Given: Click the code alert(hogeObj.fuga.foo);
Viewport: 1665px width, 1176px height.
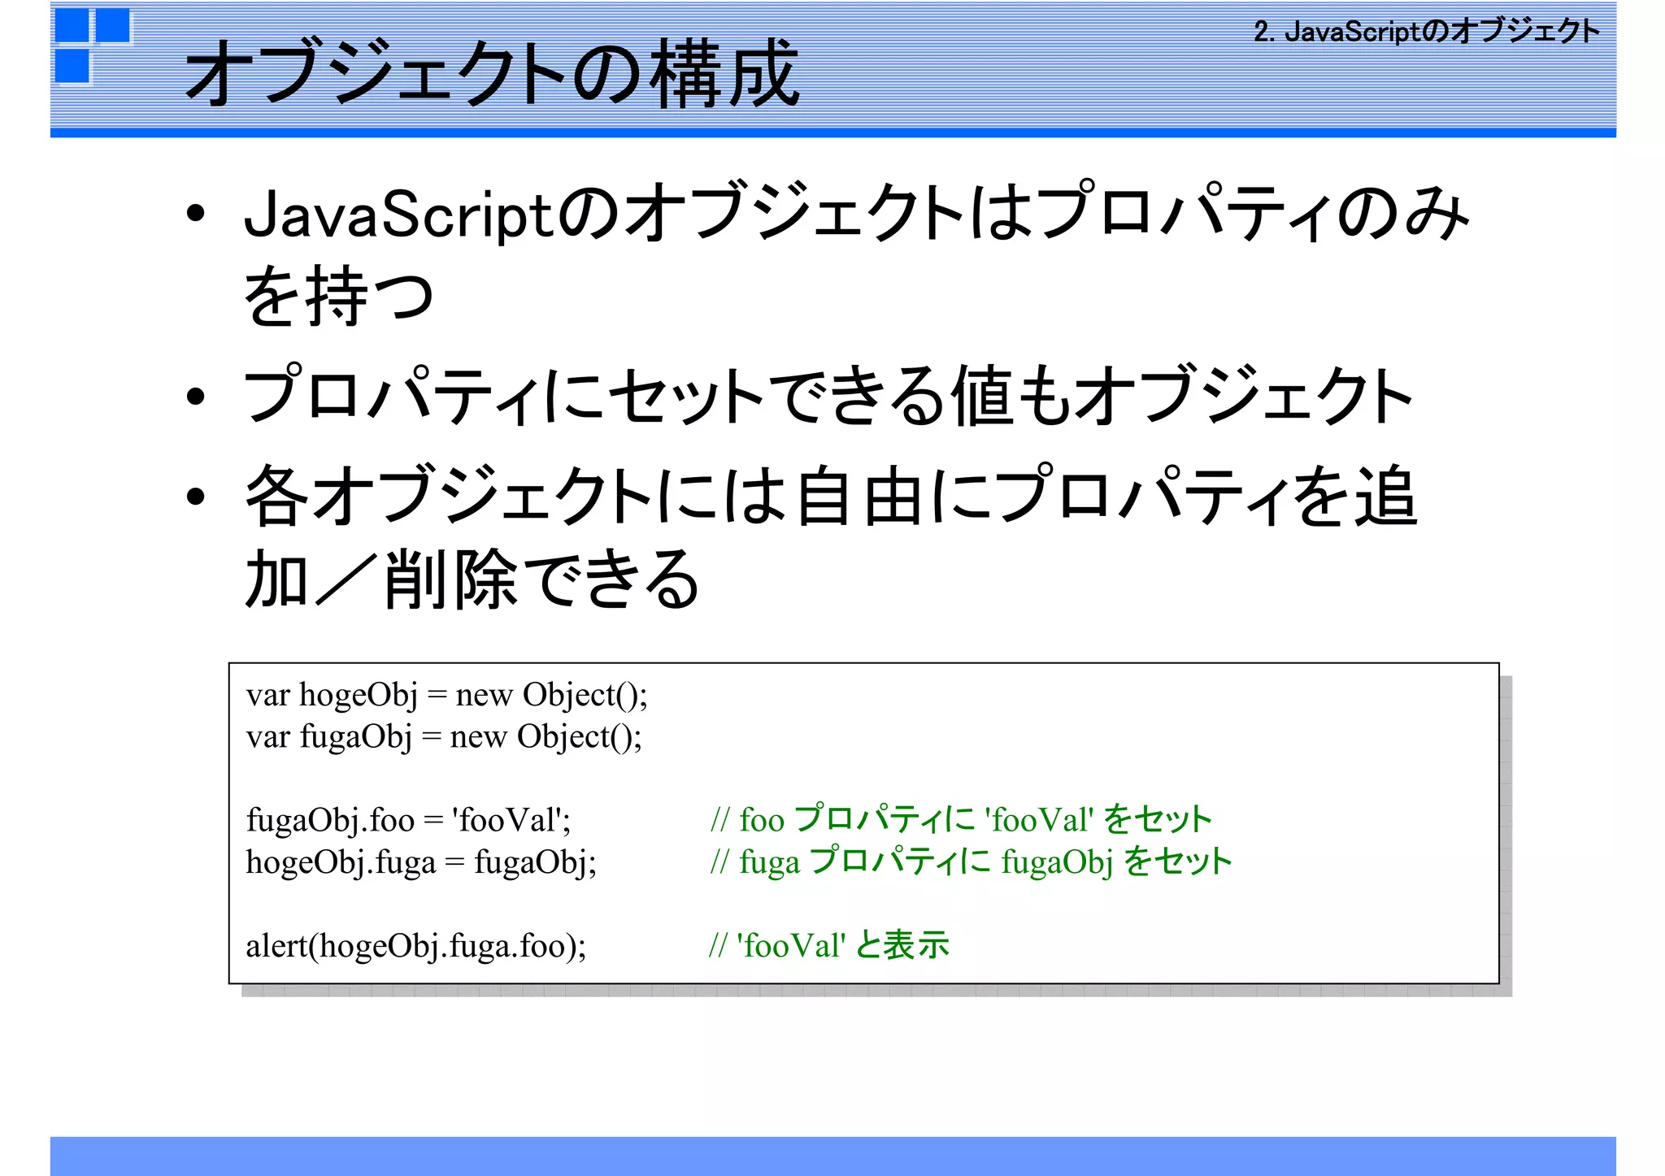Looking at the screenshot, I should tap(416, 946).
